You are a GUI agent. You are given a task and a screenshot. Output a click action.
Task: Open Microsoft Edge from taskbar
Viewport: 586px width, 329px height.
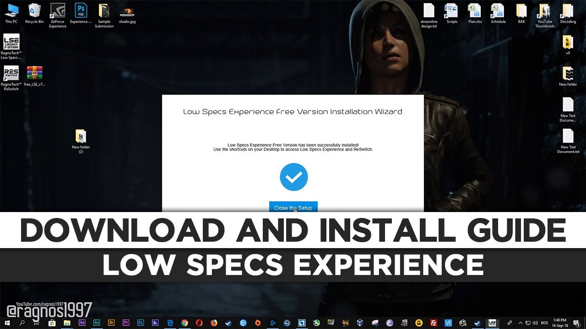170,323
